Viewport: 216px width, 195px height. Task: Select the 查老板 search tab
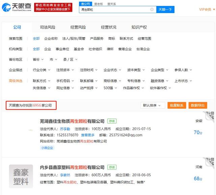click(x=99, y=4)
